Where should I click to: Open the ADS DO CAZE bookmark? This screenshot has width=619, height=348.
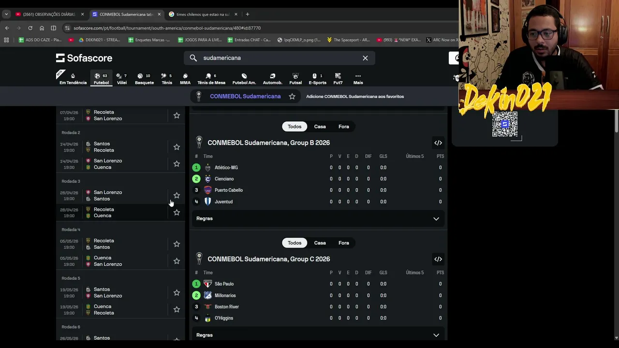tap(40, 40)
